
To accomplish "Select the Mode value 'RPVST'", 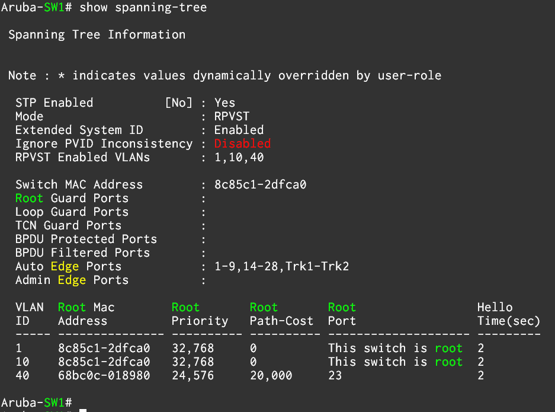I will [232, 117].
